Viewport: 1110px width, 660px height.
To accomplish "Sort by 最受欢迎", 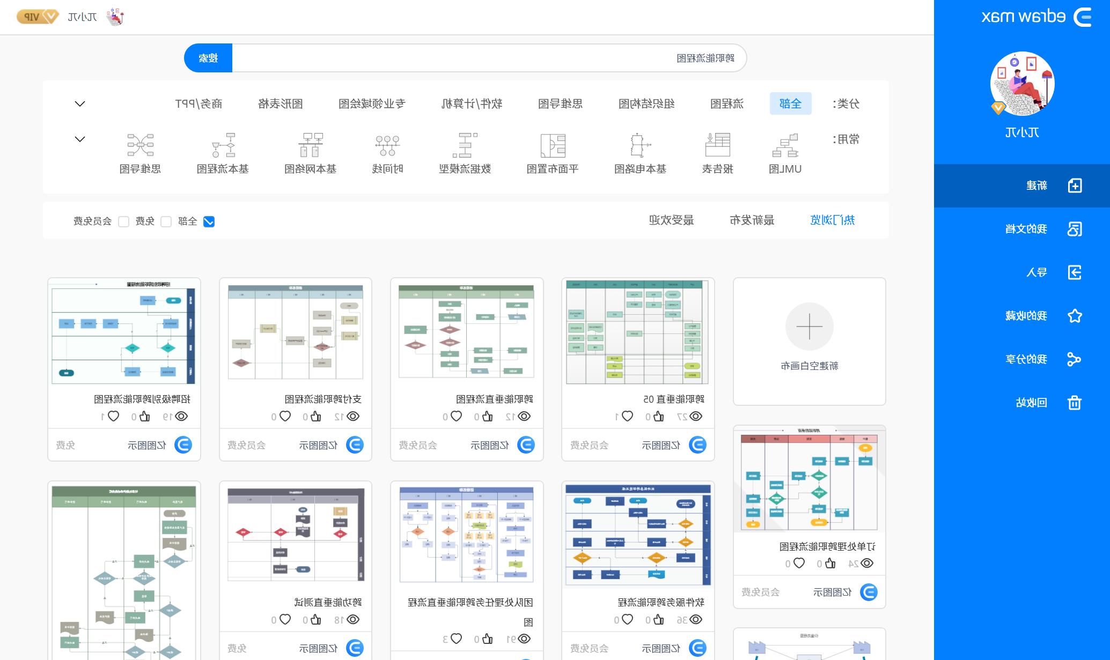I will point(672,220).
